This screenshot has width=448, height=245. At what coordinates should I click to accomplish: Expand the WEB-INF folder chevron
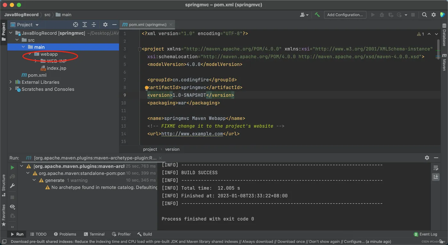[36, 61]
